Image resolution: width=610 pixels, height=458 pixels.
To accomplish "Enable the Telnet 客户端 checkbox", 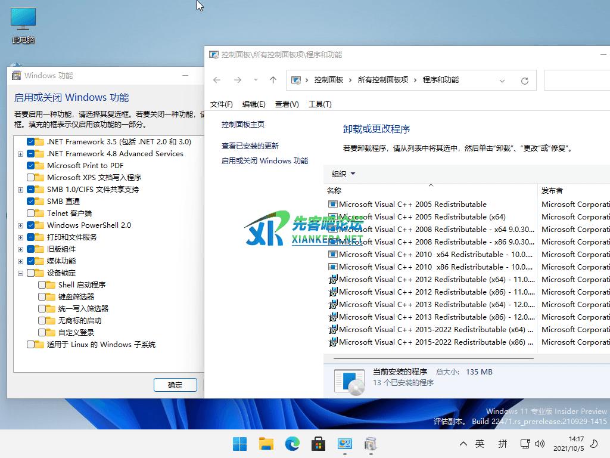I will coord(31,213).
